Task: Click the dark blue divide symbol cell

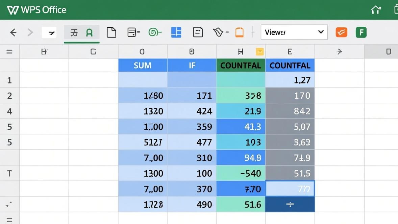Action: 290,204
